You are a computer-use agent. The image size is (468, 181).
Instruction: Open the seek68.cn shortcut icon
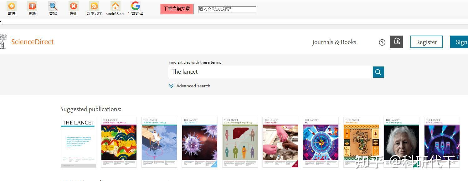coord(115,6)
